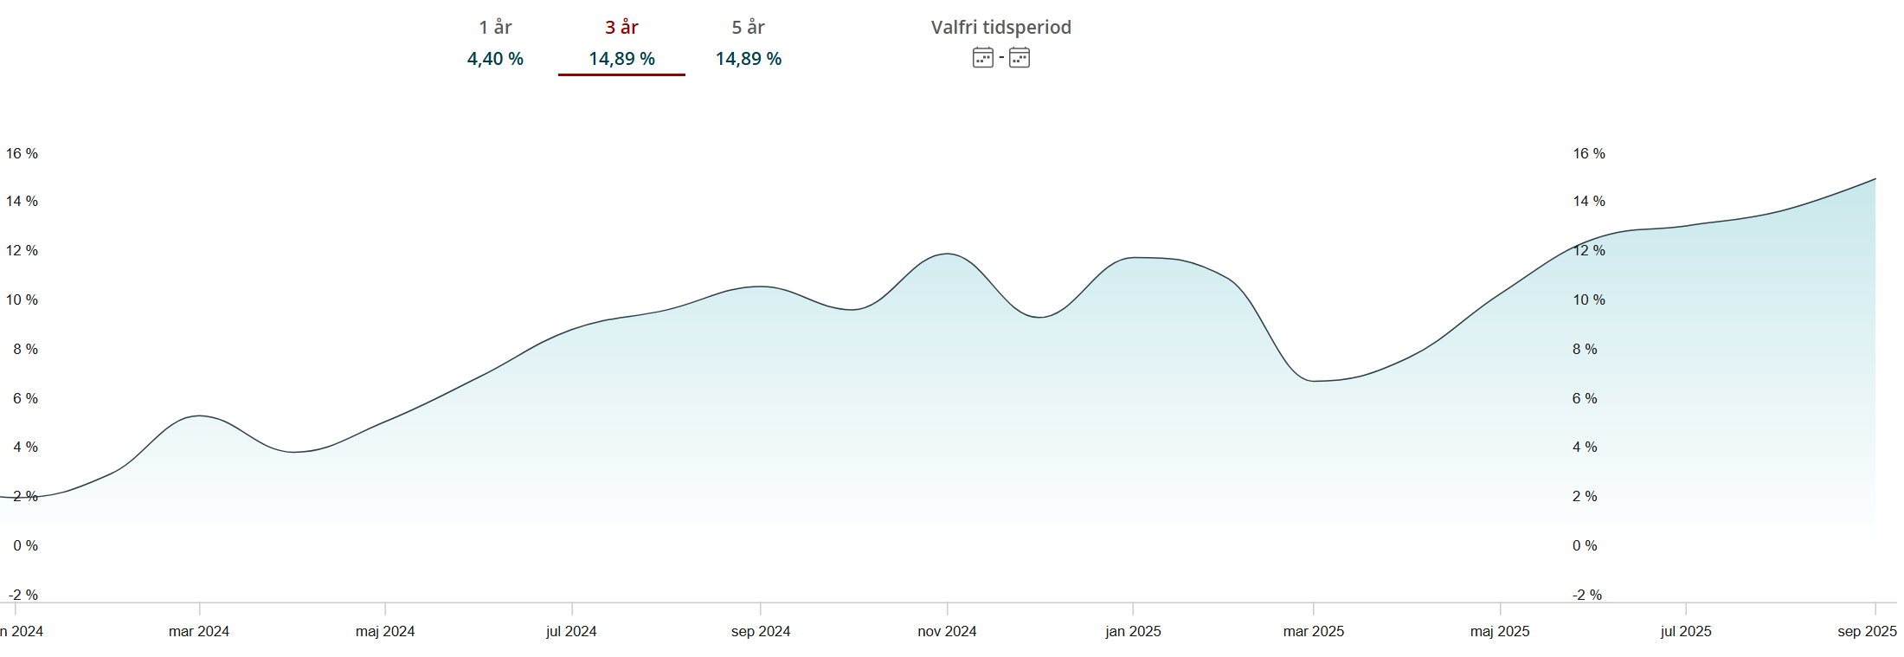The image size is (1904, 657).
Task: Open the start date calendar picker
Action: pyautogui.click(x=982, y=58)
